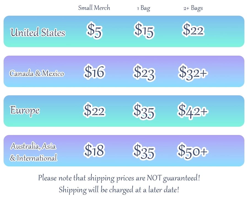
Task: Click the Small Merch column header
Action: (x=94, y=8)
